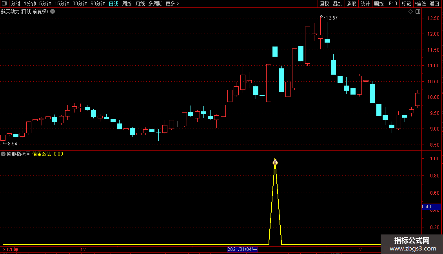Viewport: 443px width, 254px height.
Task: Click the 12.50 price axis label
Action: coord(433,18)
